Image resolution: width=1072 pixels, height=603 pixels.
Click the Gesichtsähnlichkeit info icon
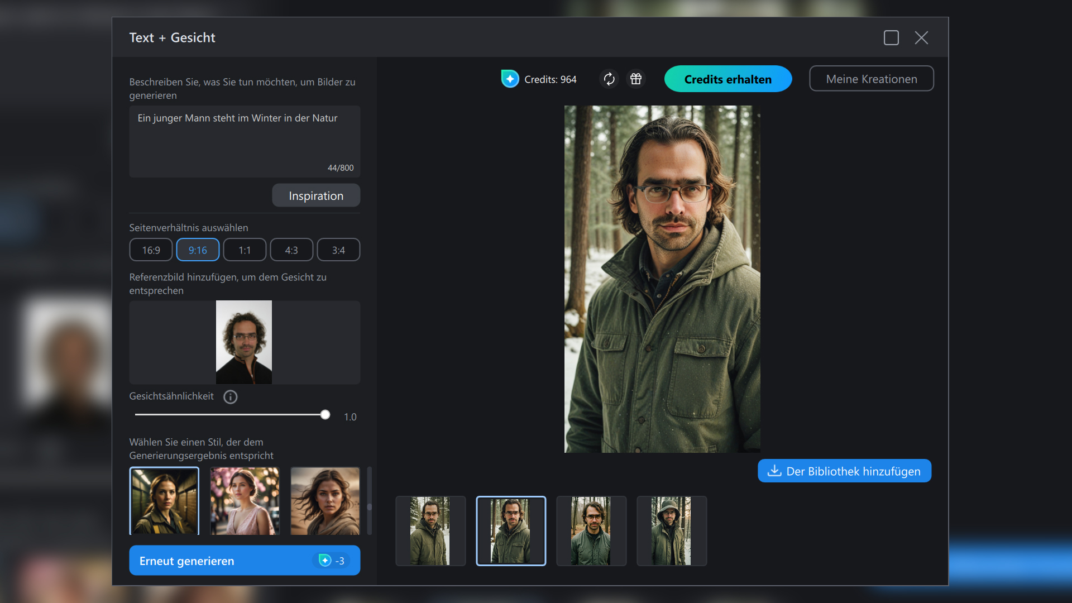pos(231,397)
